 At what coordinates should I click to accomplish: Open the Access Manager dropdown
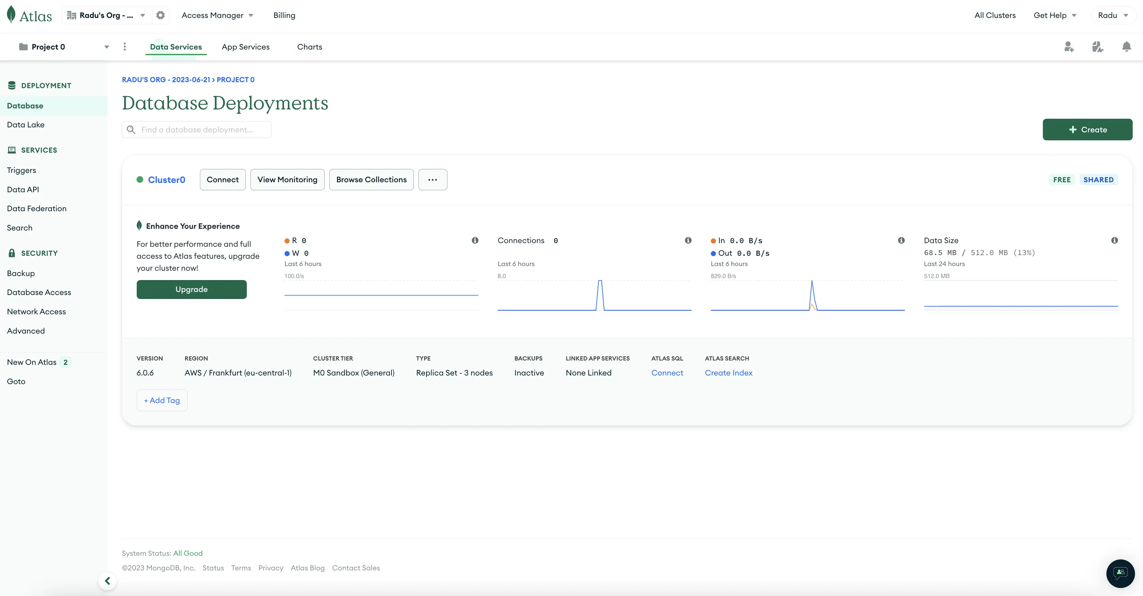(x=218, y=15)
